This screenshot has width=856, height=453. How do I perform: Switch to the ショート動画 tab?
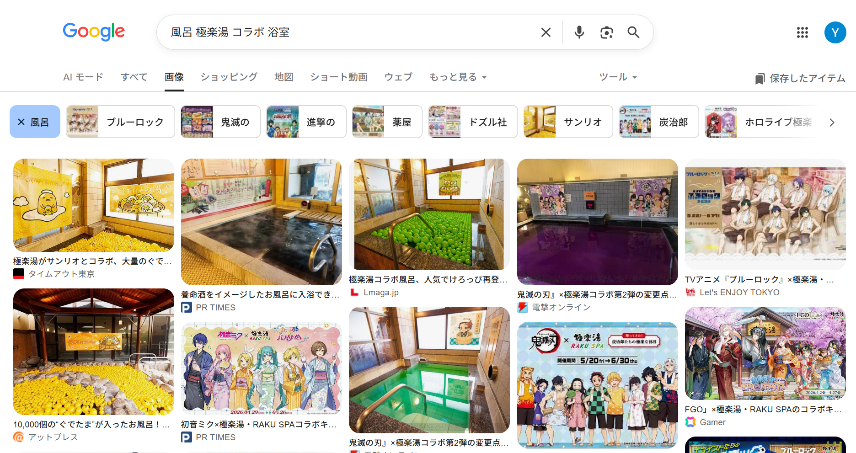(x=339, y=77)
